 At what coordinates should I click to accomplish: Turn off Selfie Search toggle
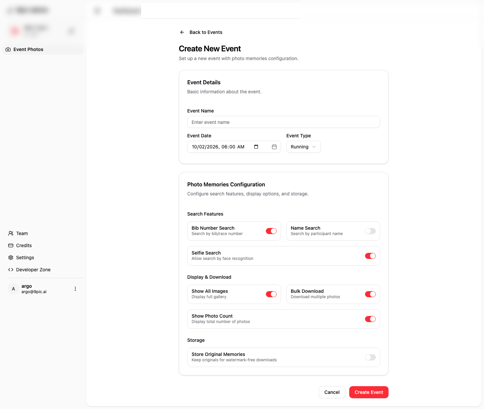click(370, 256)
